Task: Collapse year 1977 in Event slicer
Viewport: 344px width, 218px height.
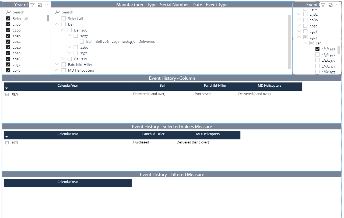Action: [299, 37]
